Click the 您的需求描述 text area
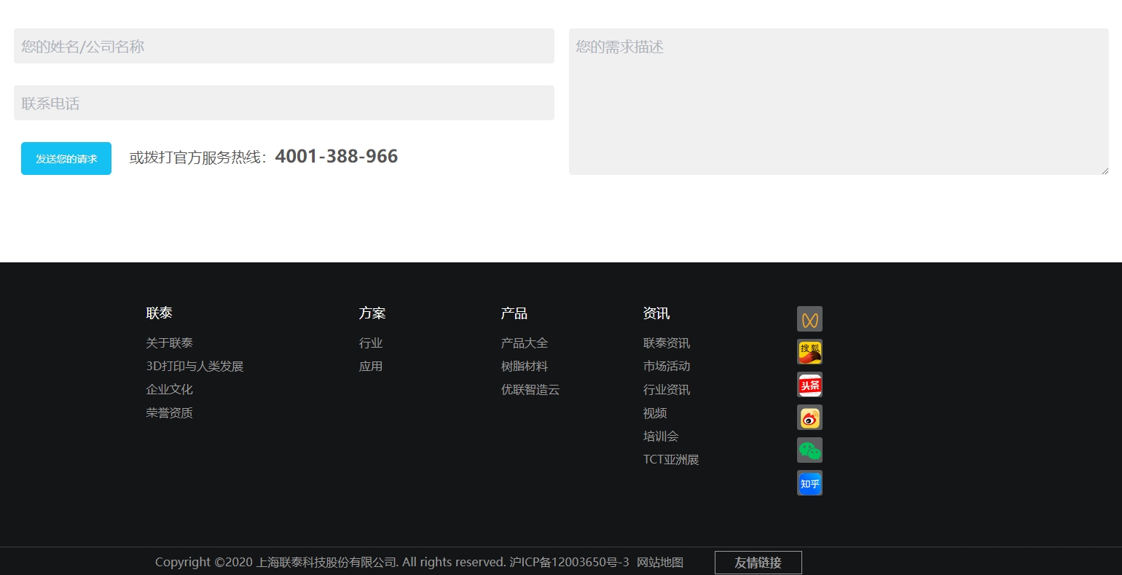This screenshot has width=1122, height=575. pos(838,102)
